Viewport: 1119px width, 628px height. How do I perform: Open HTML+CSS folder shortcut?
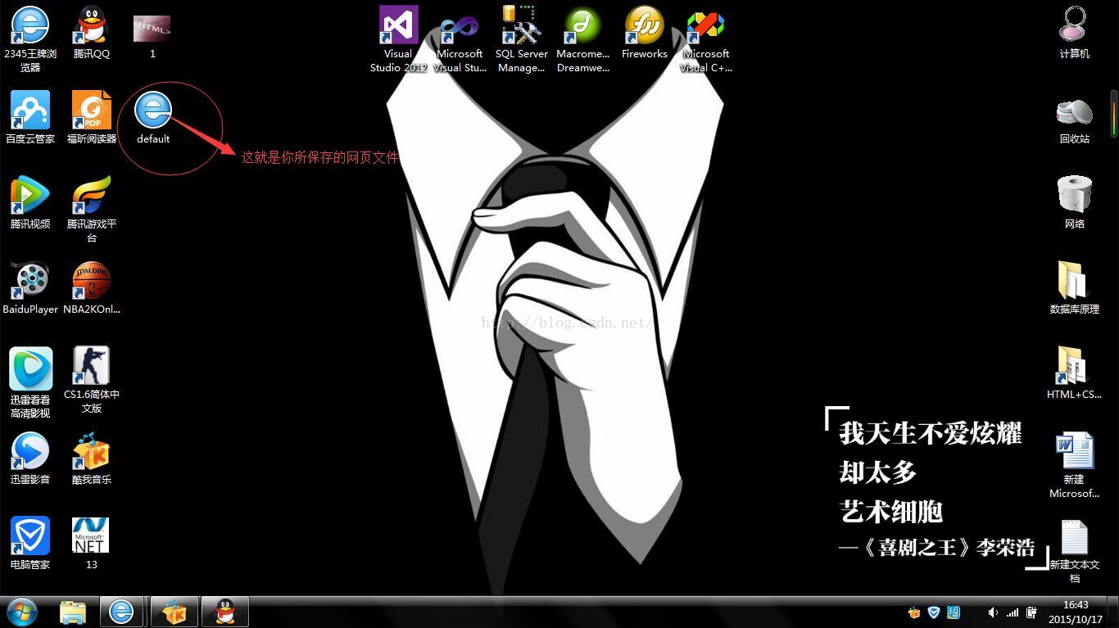(x=1074, y=373)
